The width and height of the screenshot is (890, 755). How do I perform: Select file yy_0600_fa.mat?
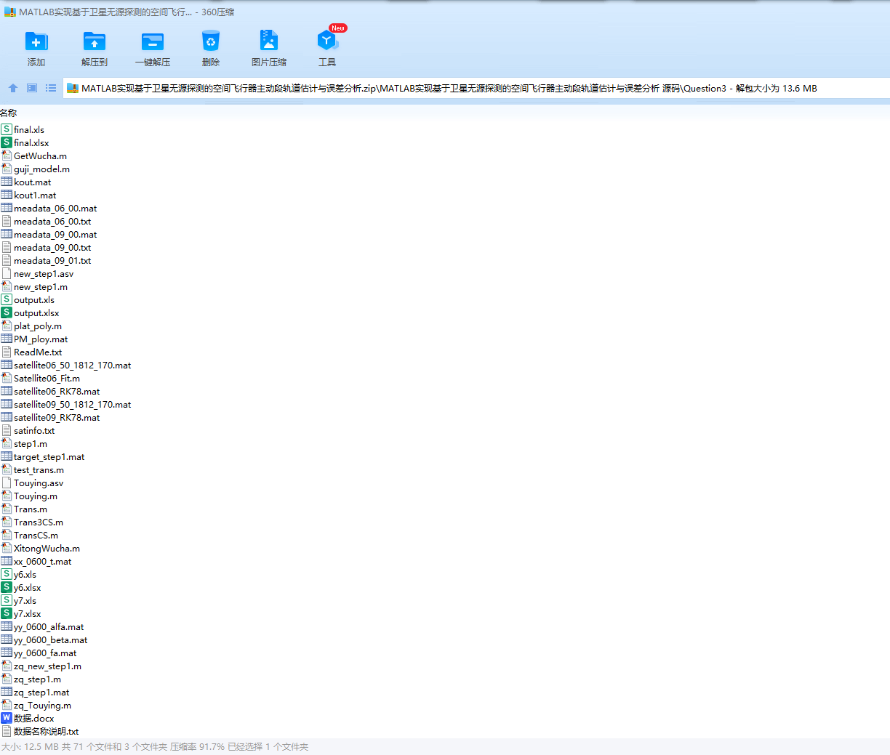coord(45,653)
